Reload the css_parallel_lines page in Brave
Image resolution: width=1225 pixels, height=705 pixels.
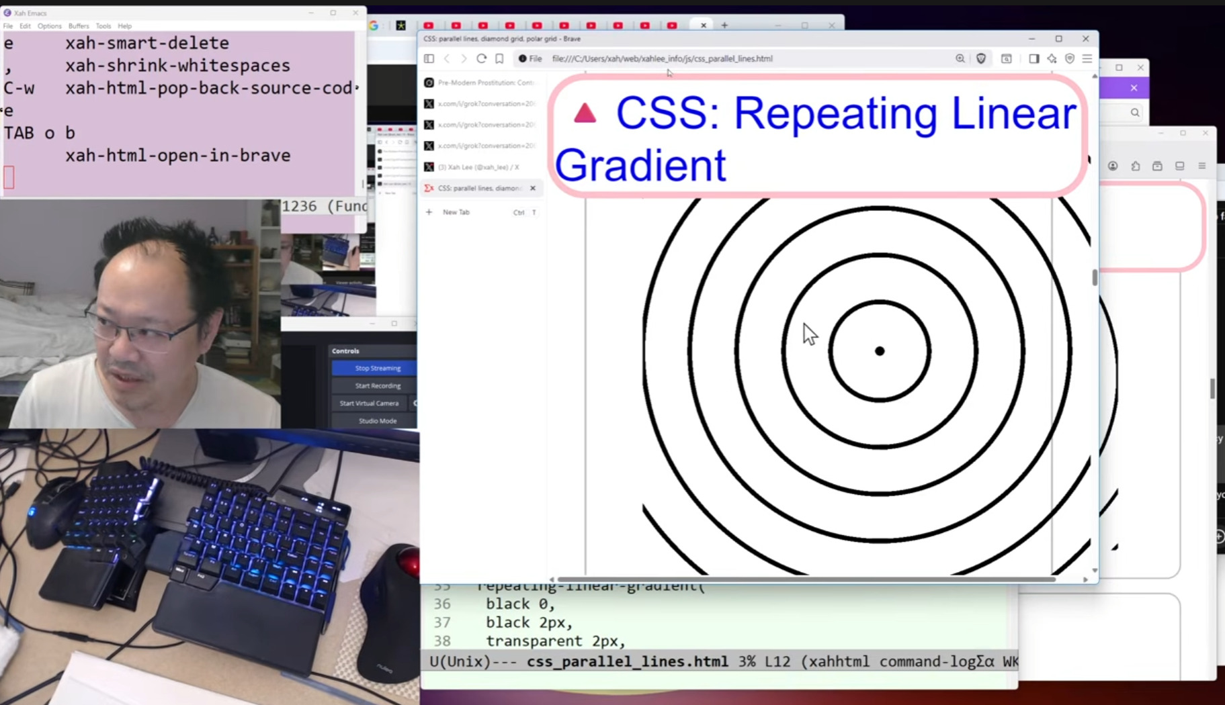(x=481, y=58)
